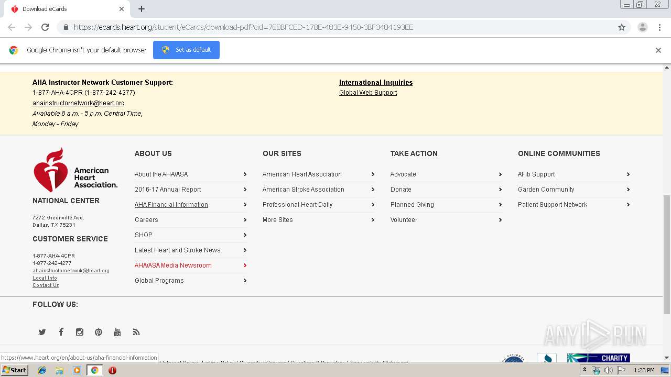Click the arrow beside 2016-17 Annual Report
Image resolution: width=671 pixels, height=377 pixels.
(245, 190)
